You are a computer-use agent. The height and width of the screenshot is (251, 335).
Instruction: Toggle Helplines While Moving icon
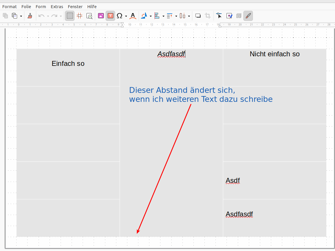tap(79, 16)
